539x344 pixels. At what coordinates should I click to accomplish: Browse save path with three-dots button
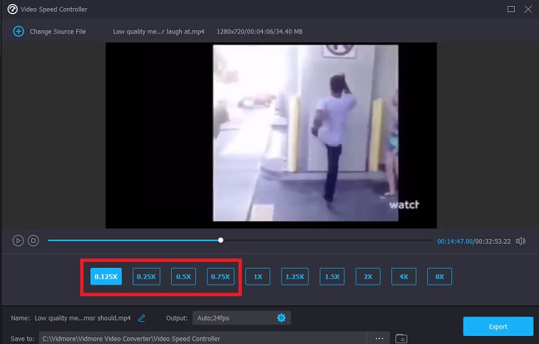pyautogui.click(x=379, y=338)
